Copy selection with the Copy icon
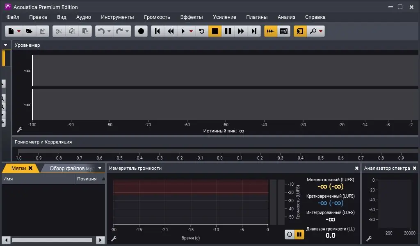The width and height of the screenshot is (420, 246). click(72, 31)
